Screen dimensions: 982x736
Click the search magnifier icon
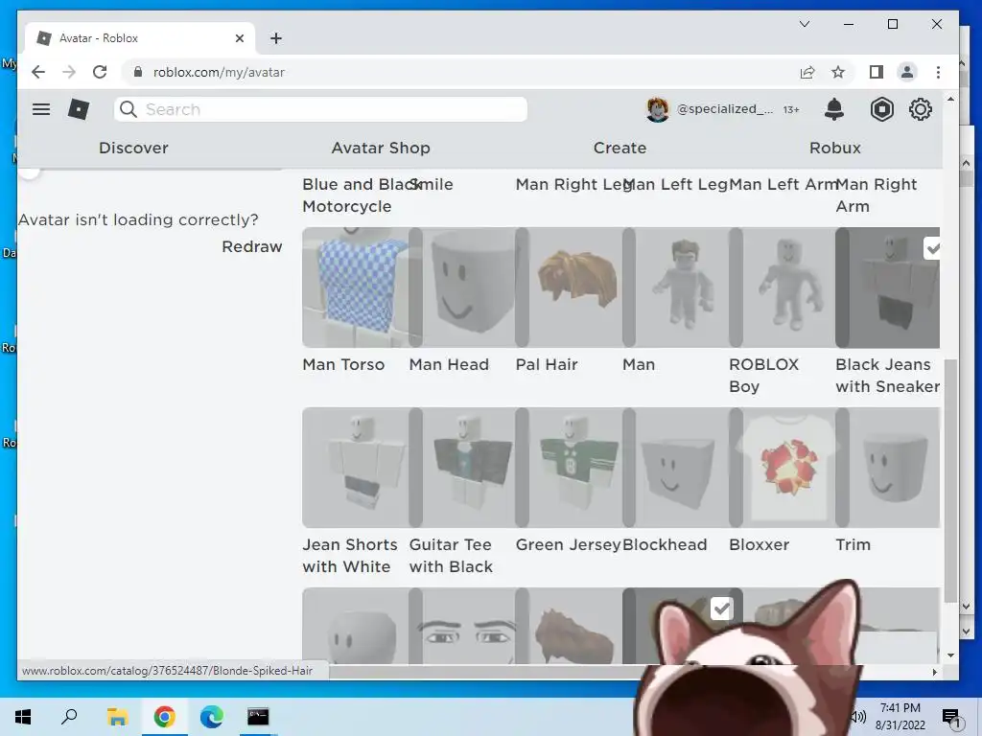tap(129, 109)
